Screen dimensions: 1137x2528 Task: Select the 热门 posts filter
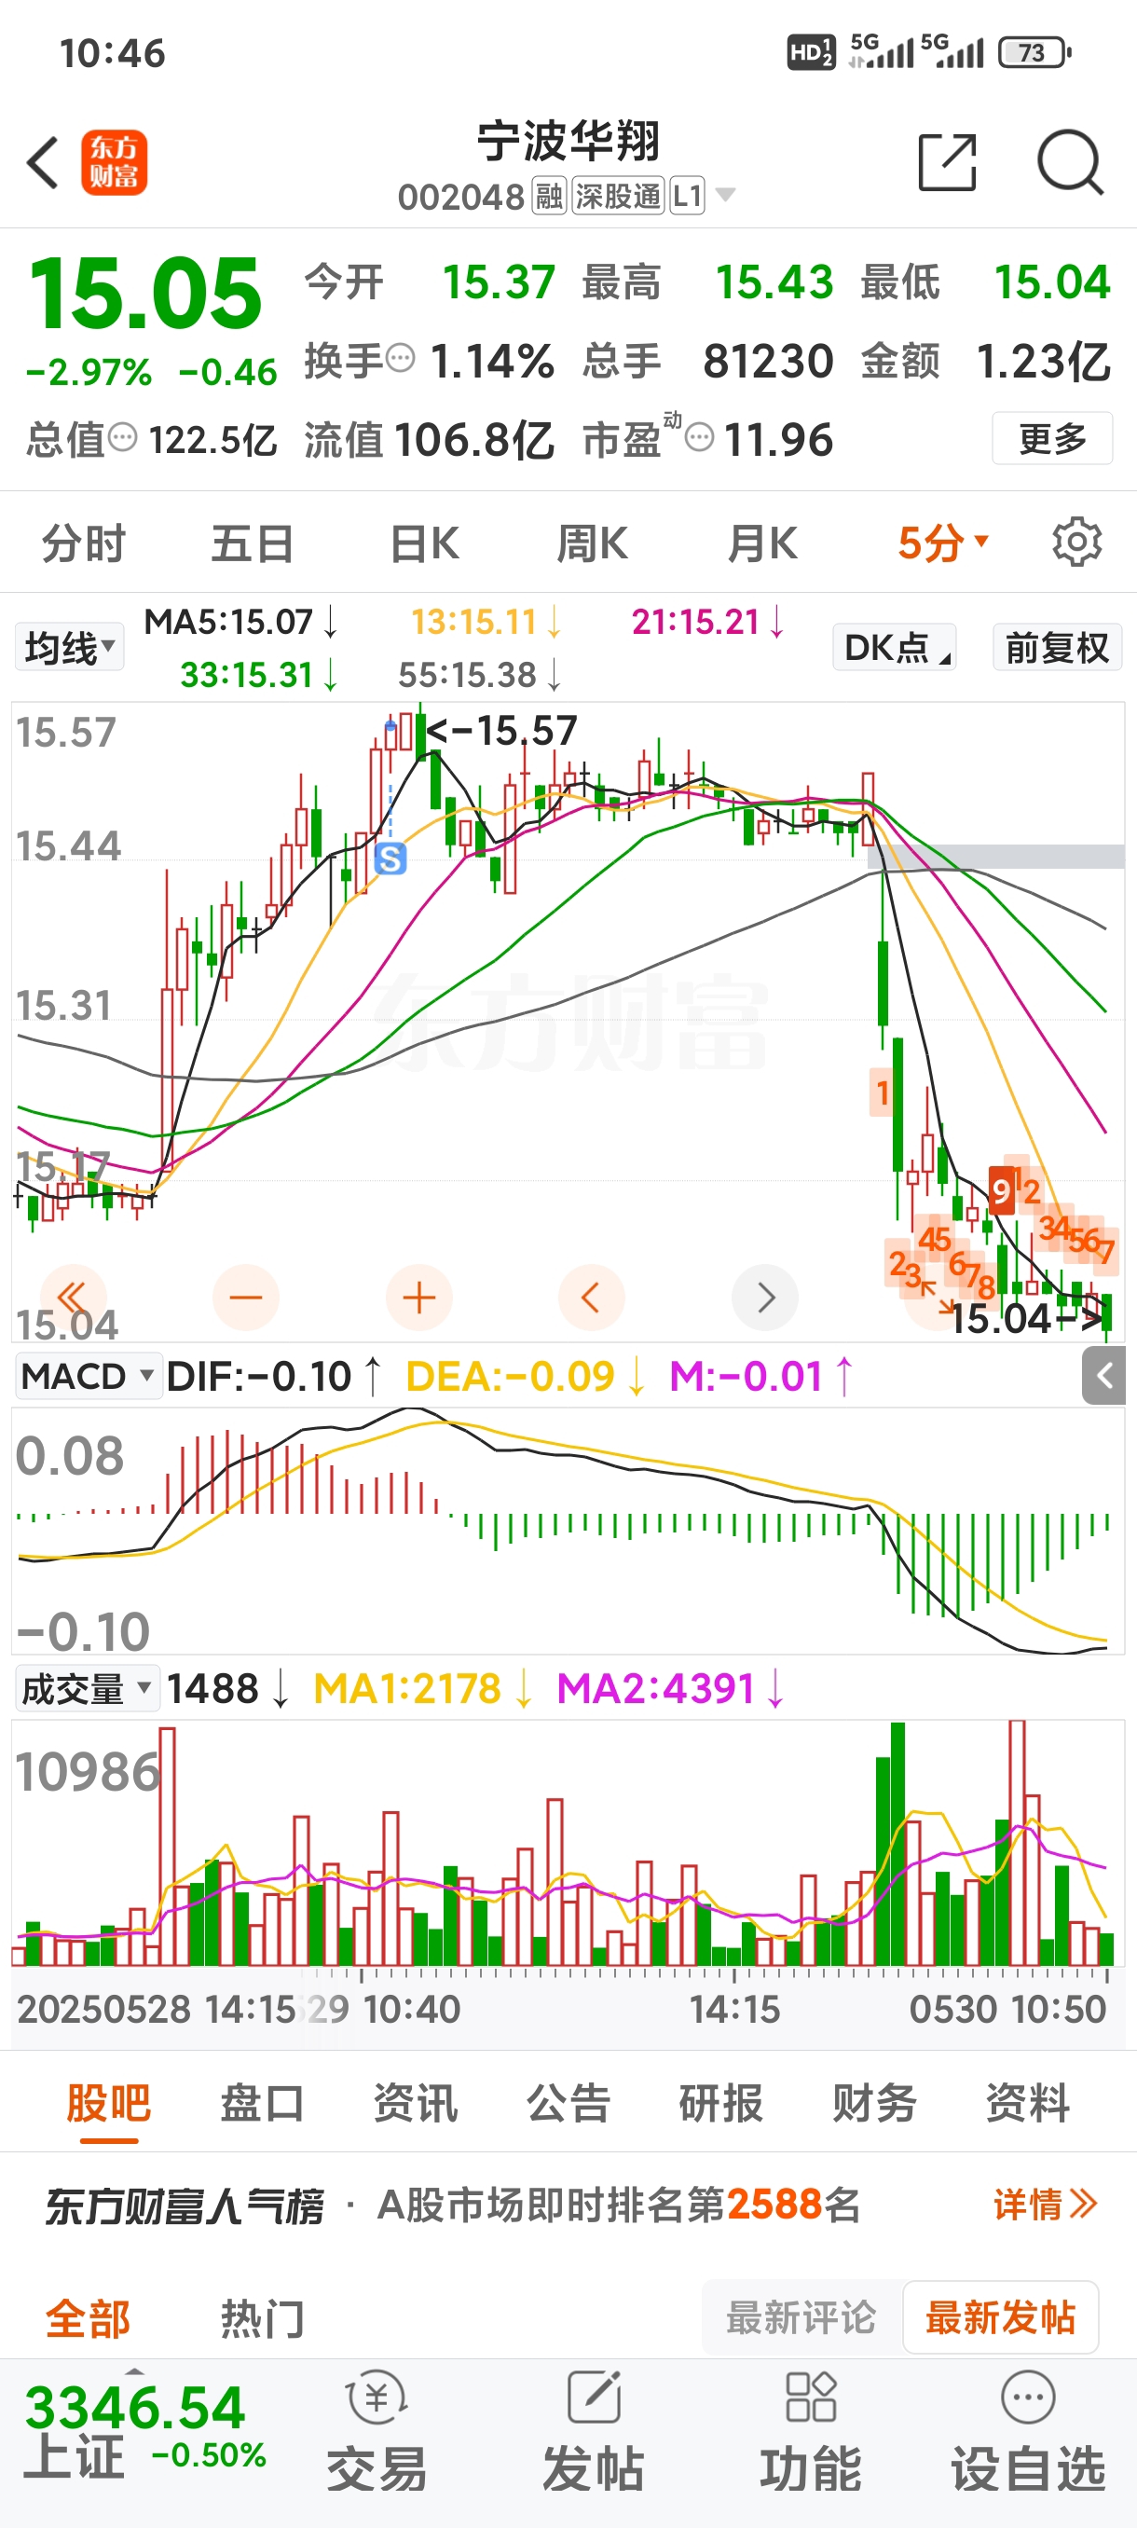[x=262, y=2319]
